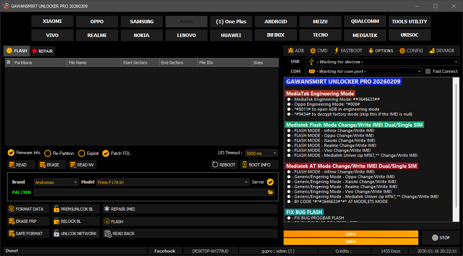The height and width of the screenshot is (256, 463).
Task: Click the REPAIR IMEI asterisk icon
Action: pos(107,209)
